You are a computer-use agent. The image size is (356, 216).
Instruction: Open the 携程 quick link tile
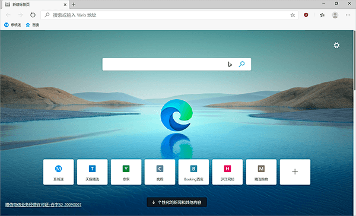coord(160,172)
